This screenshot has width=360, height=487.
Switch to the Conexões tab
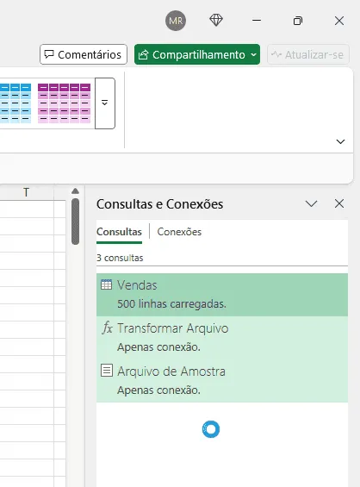tap(179, 232)
